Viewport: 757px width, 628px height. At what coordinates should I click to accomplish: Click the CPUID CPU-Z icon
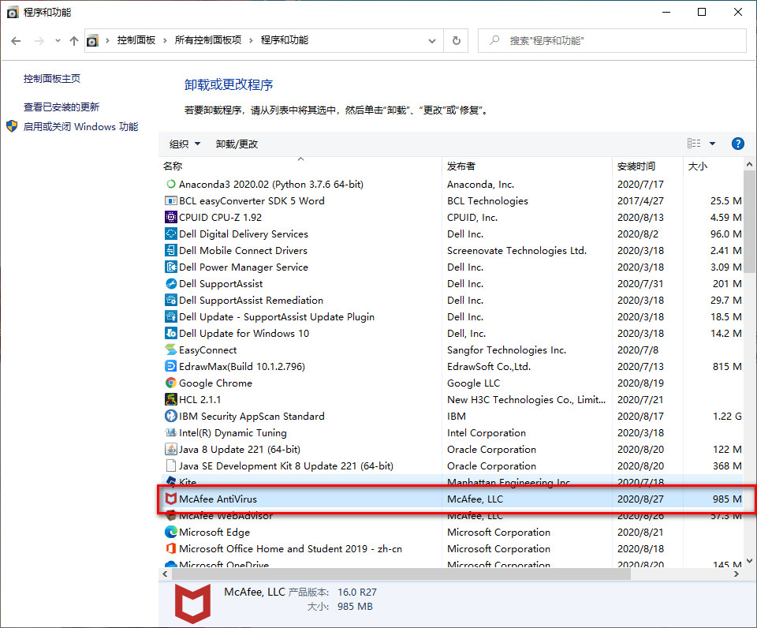click(x=170, y=218)
